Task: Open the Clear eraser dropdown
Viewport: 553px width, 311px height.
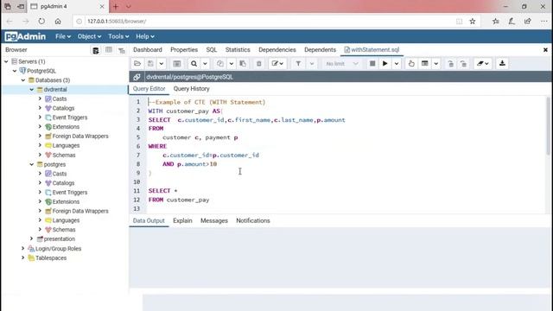Action: tap(483, 64)
